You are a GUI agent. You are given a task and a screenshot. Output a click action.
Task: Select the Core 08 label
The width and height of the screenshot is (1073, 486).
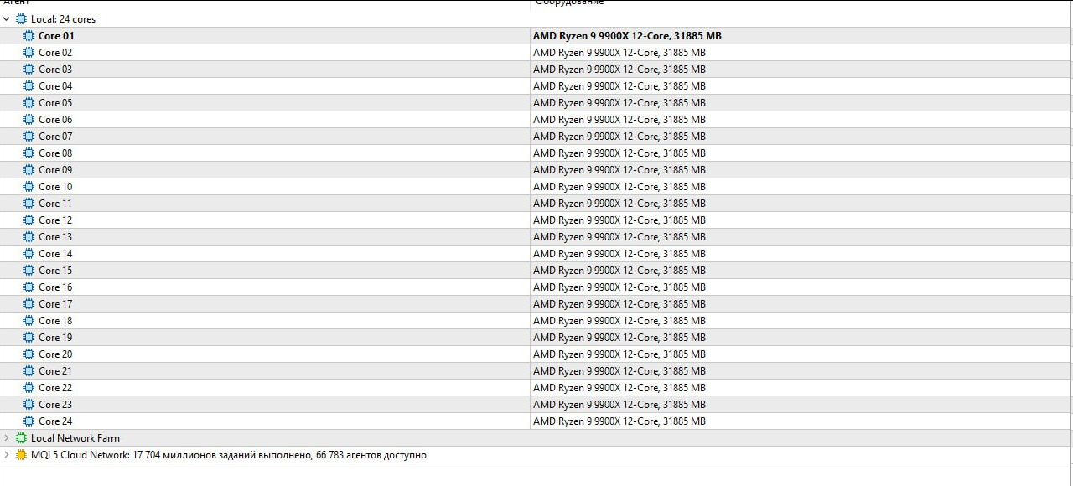(x=55, y=153)
